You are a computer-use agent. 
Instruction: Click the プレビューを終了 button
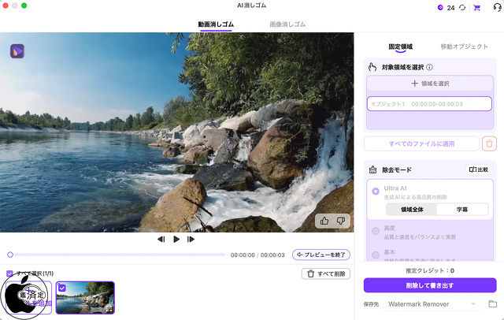click(x=321, y=255)
